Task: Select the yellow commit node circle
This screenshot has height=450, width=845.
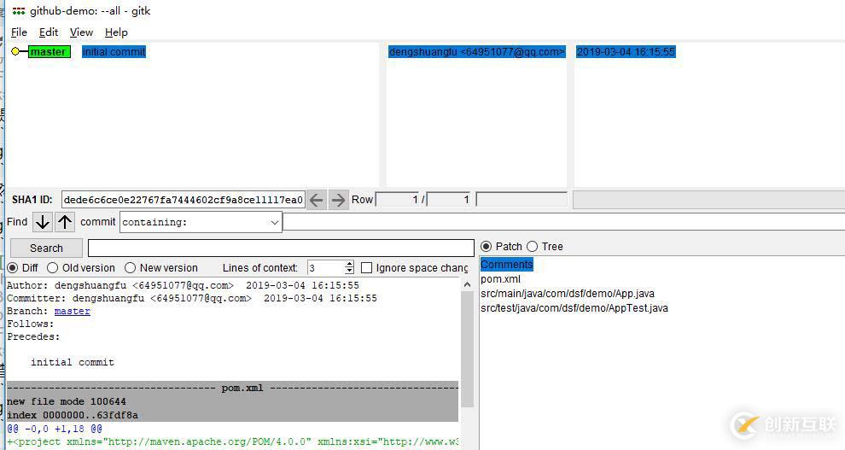Action: click(15, 52)
